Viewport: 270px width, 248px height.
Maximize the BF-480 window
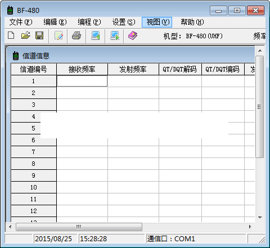[237, 11]
